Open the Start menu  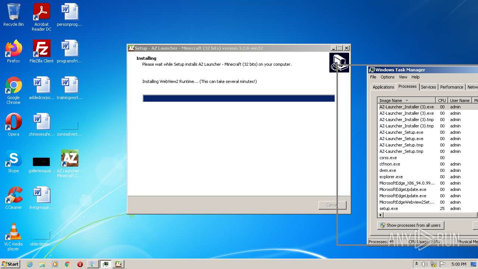[10, 264]
